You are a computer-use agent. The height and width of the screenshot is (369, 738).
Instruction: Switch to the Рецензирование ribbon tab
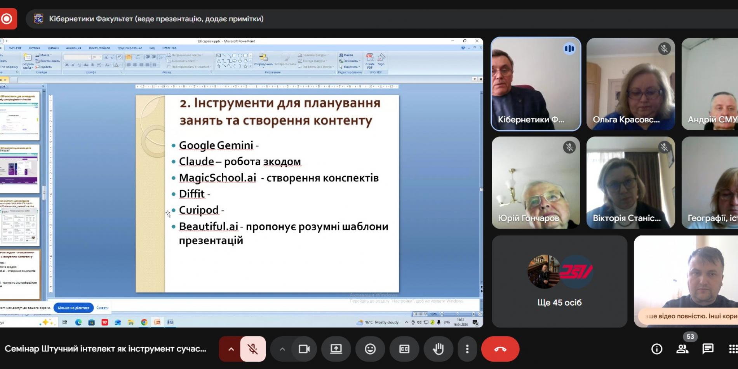(130, 48)
